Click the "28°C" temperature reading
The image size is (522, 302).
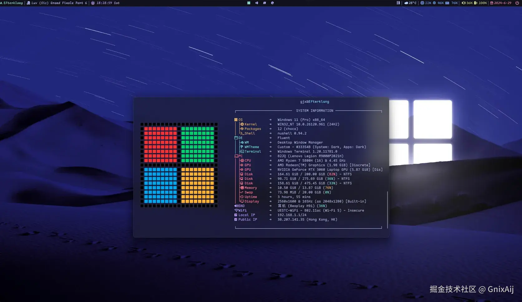pos(412,3)
